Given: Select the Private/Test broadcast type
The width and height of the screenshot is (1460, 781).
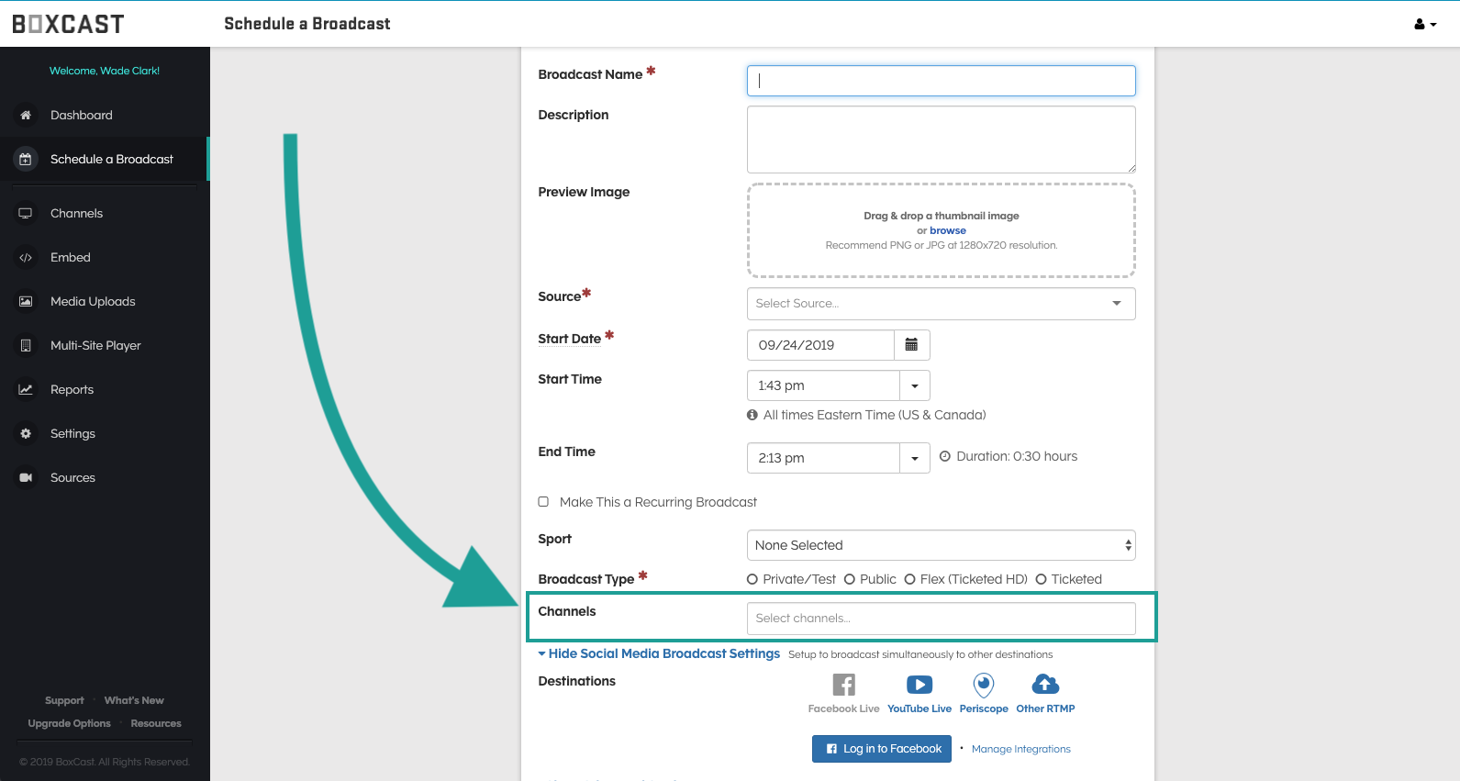Looking at the screenshot, I should tap(752, 579).
